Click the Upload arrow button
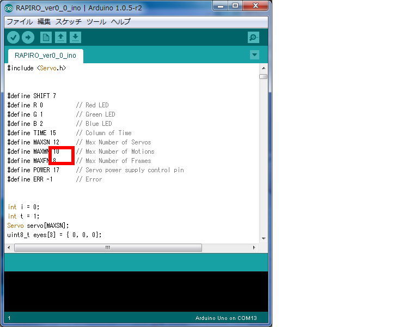This screenshot has height=327, width=403. pos(28,38)
